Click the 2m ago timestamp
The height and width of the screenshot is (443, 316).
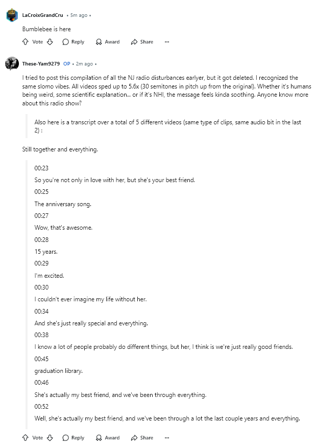84,64
